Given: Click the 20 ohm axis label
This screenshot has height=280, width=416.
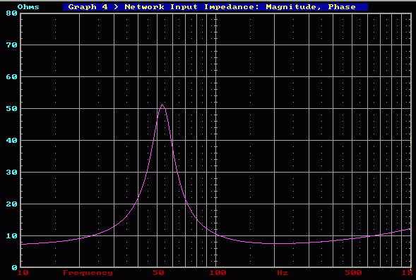Looking at the screenshot, I should coord(12,204).
